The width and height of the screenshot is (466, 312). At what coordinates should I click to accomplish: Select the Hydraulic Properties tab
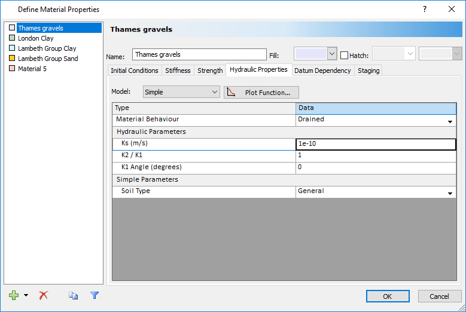point(258,69)
